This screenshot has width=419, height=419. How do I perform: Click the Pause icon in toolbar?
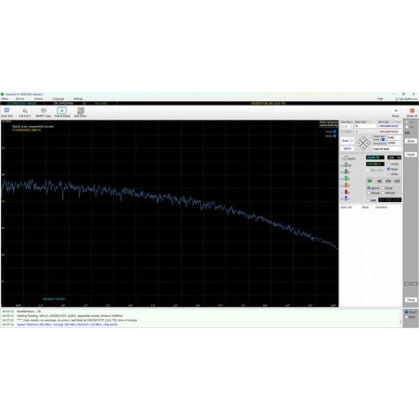396,112
